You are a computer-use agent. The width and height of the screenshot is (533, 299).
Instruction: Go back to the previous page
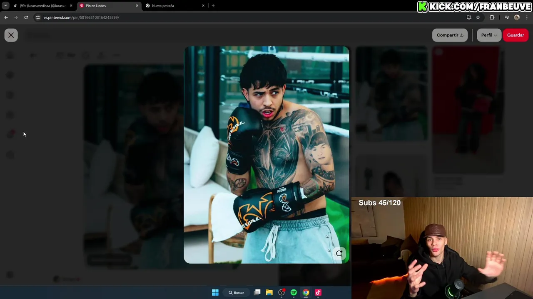click(x=6, y=17)
